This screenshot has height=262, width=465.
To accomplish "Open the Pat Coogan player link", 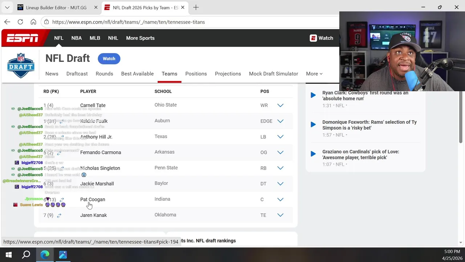I will (93, 199).
